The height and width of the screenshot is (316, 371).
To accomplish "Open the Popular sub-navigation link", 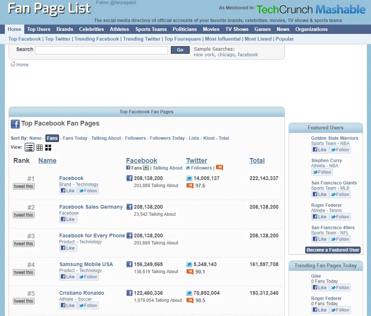I will tap(285, 39).
